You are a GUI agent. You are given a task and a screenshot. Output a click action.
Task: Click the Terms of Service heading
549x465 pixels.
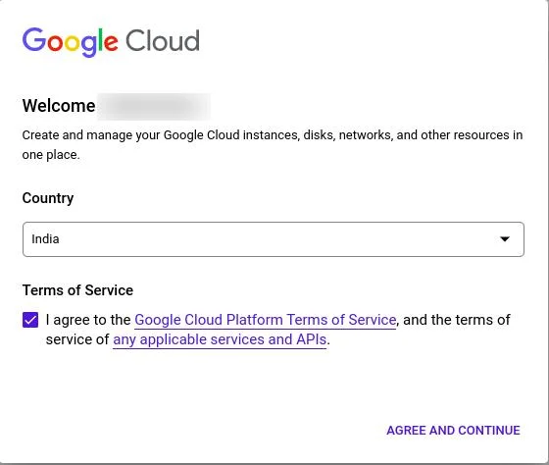point(77,290)
